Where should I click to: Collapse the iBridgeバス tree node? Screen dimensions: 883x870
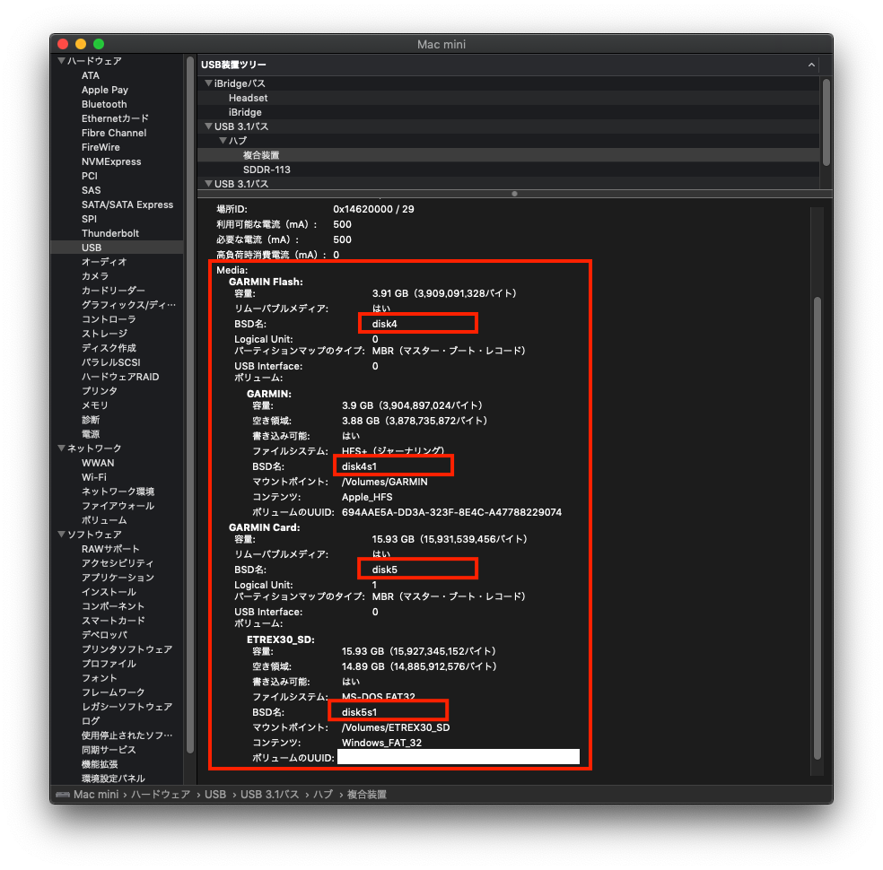tap(208, 83)
